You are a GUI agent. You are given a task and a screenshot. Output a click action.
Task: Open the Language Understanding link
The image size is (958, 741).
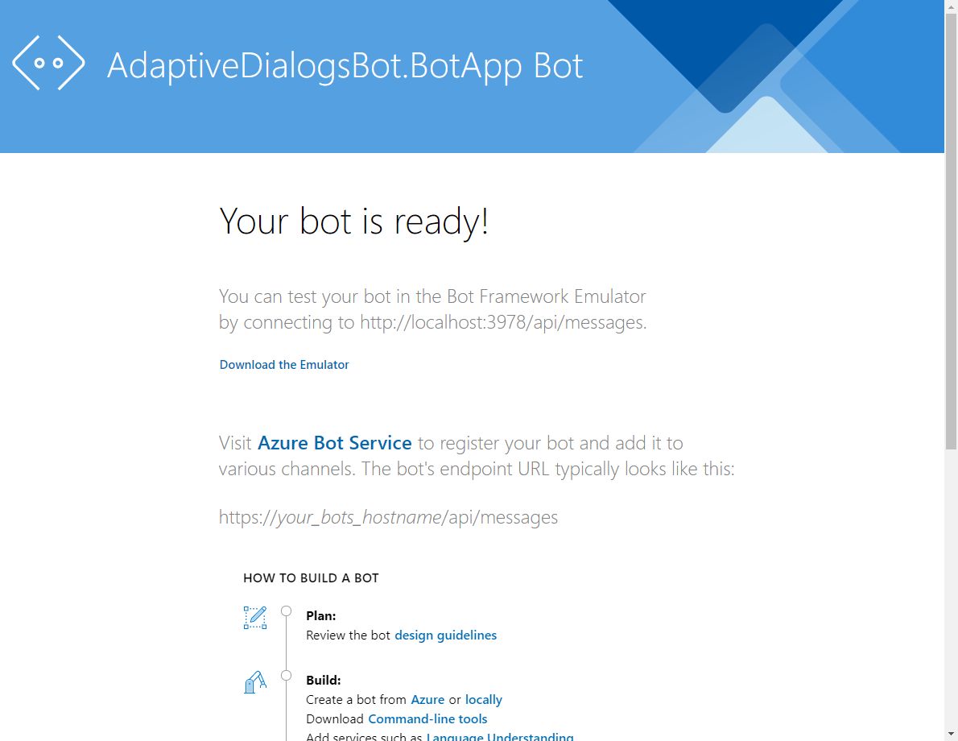500,736
